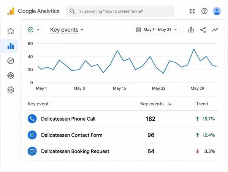The width and height of the screenshot is (228, 172).
Task: Focus the search field 'how to create funnel'
Action: coord(120,11)
